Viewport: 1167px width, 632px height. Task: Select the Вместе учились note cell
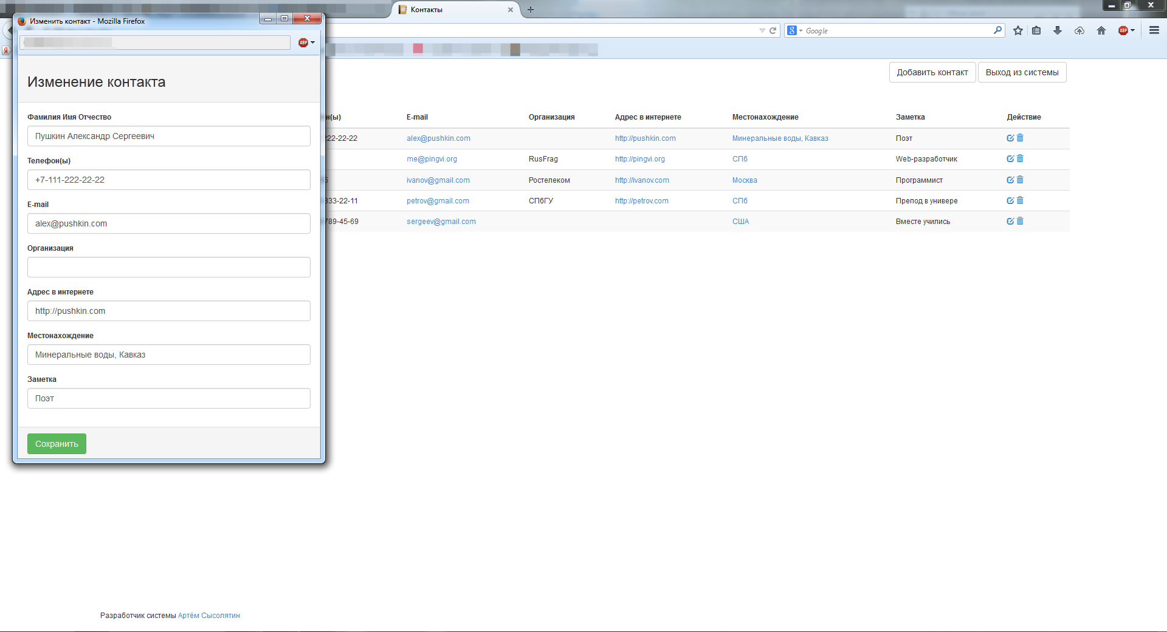coord(923,222)
